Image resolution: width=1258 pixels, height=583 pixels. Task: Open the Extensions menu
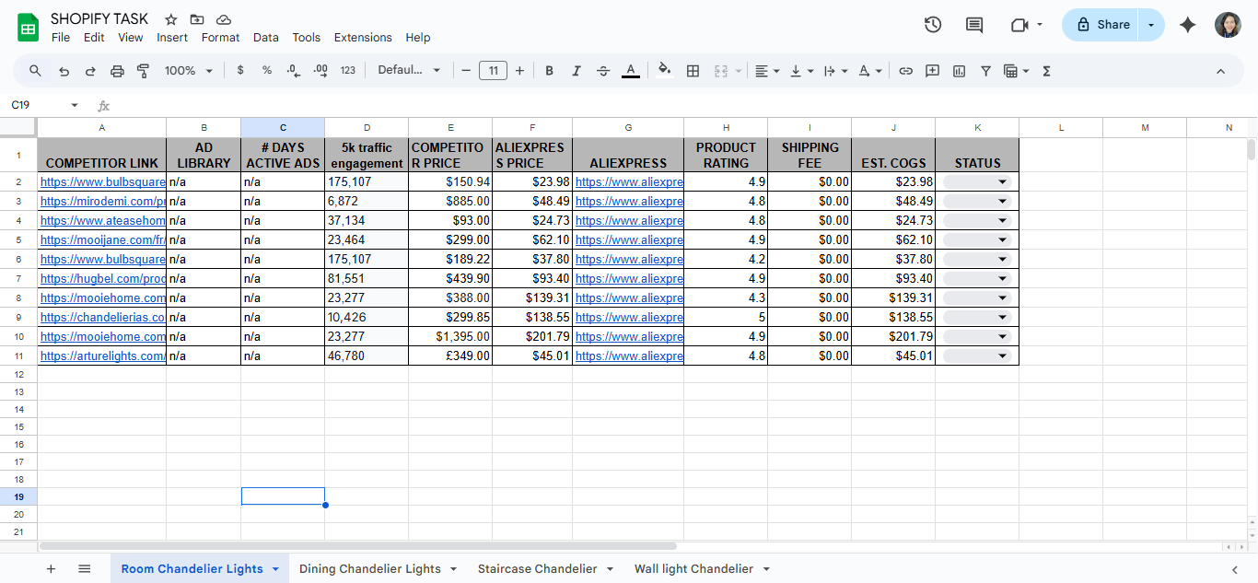[x=363, y=38]
